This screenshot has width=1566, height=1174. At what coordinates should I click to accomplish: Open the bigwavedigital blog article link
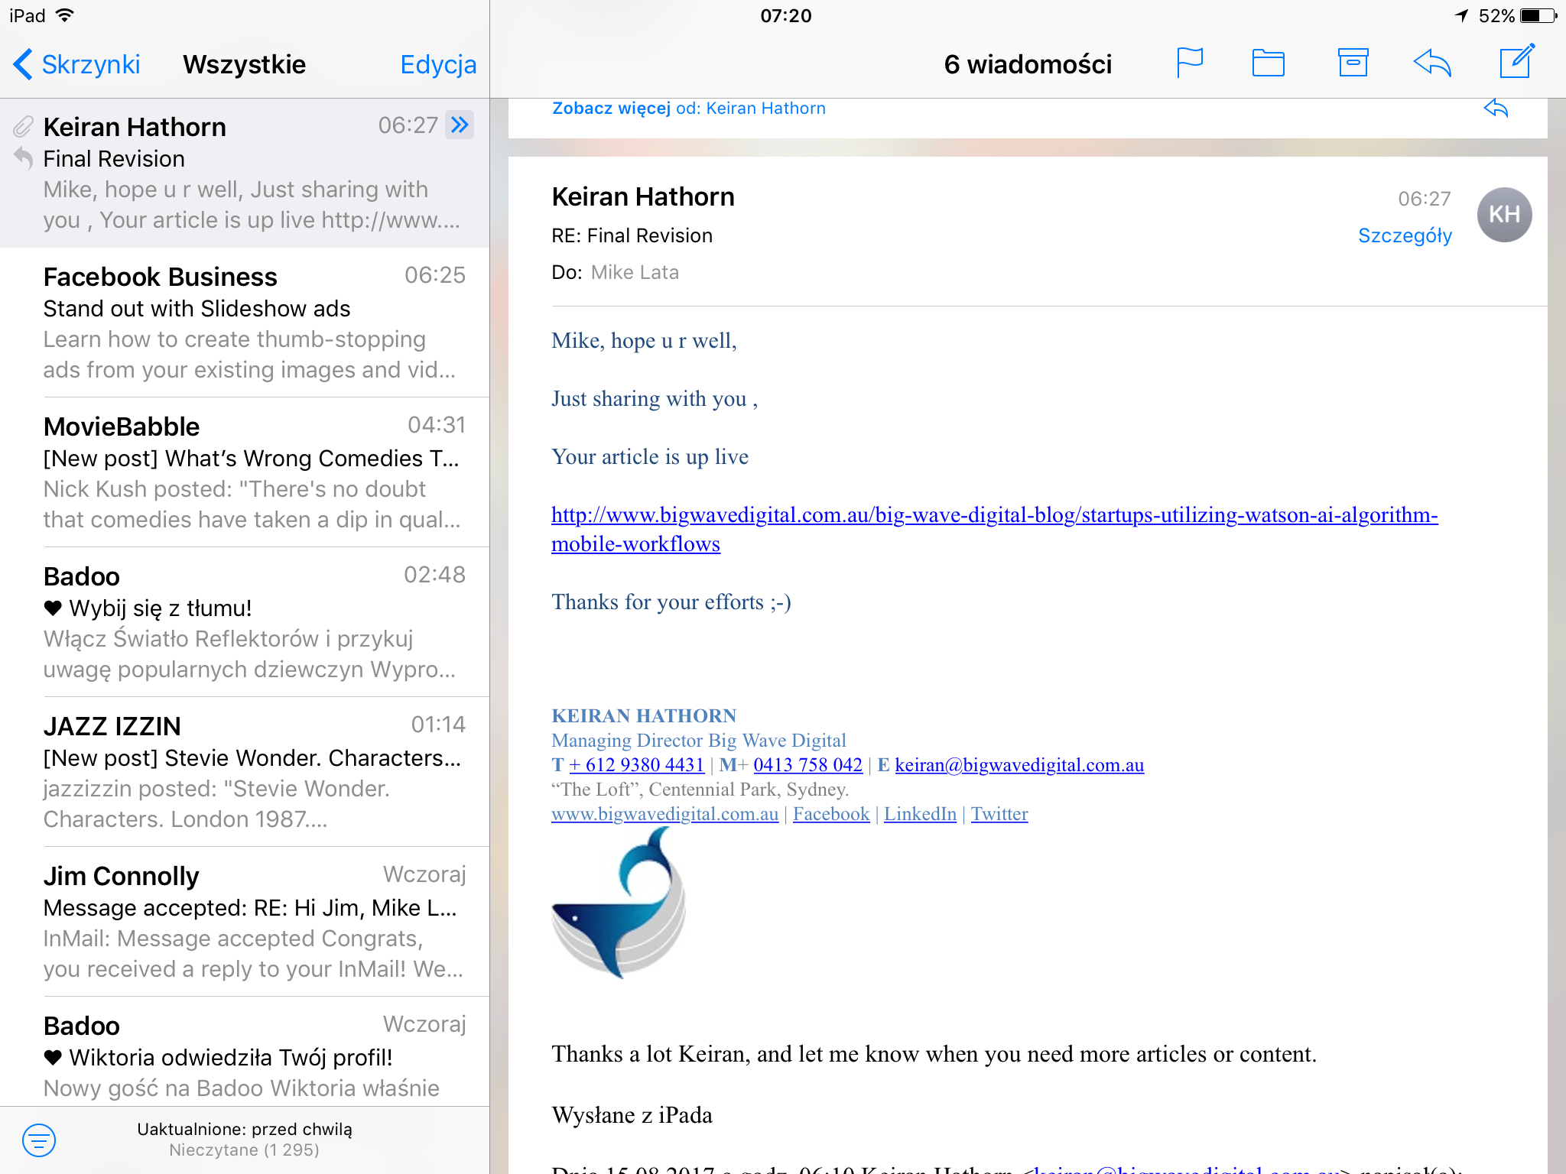[994, 516]
